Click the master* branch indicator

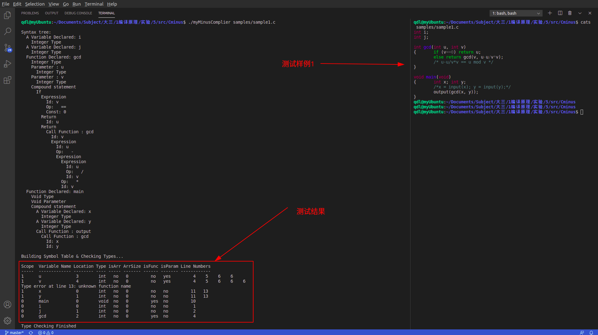(14, 333)
